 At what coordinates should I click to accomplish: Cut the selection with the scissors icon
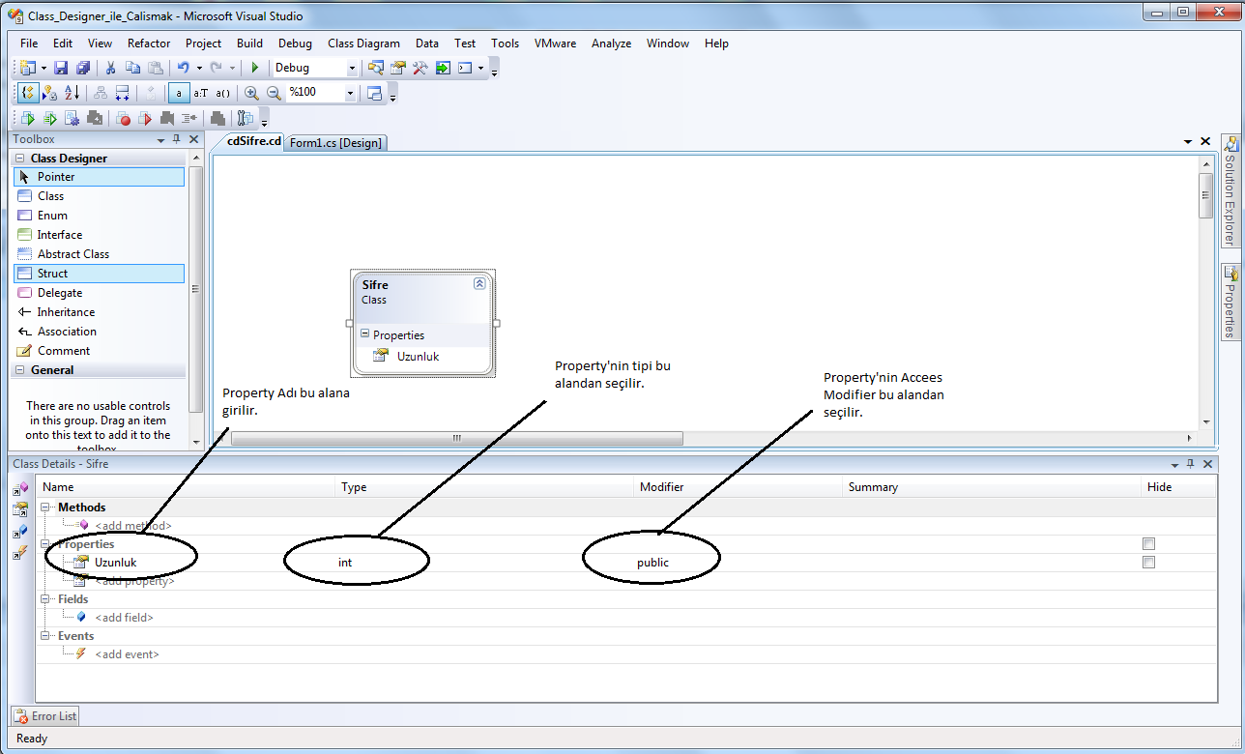tap(110, 68)
